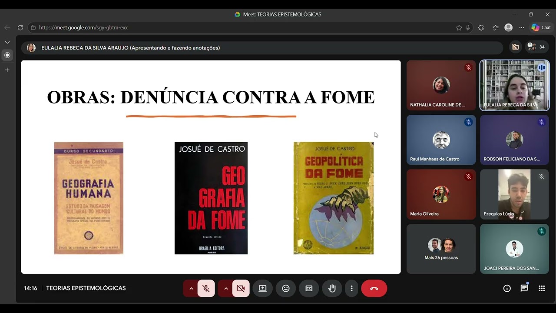The height and width of the screenshot is (313, 556).
Task: Show participants list with count 34
Action: click(536, 47)
